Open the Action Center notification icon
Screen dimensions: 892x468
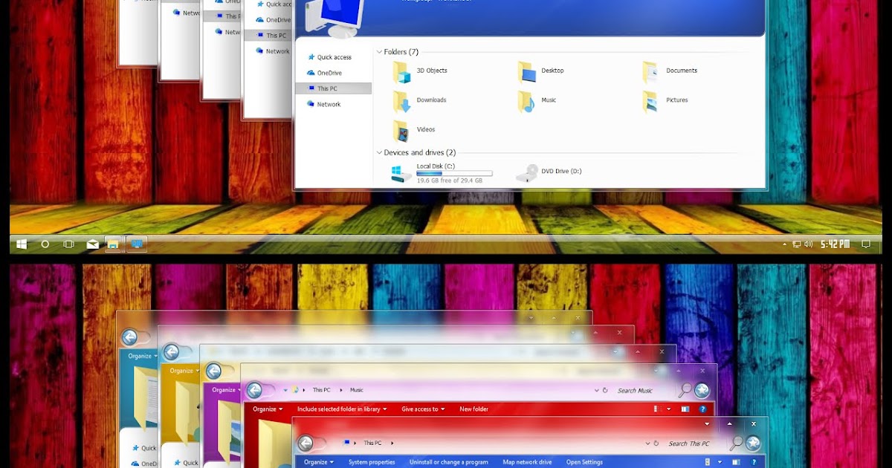(865, 244)
